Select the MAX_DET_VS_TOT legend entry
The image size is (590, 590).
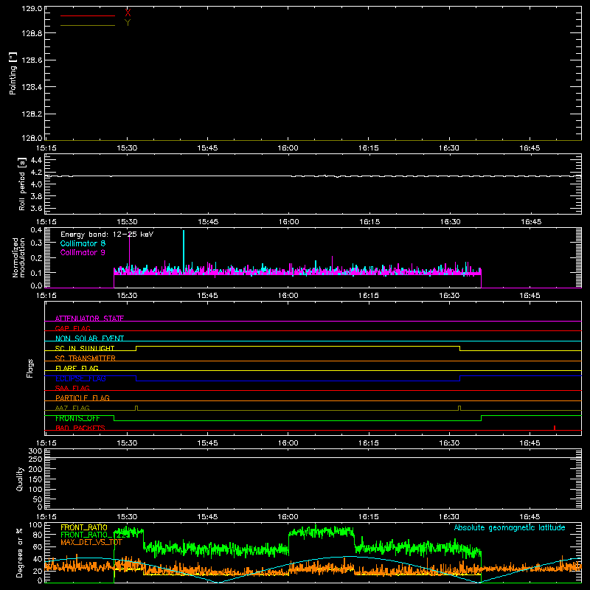(x=91, y=542)
